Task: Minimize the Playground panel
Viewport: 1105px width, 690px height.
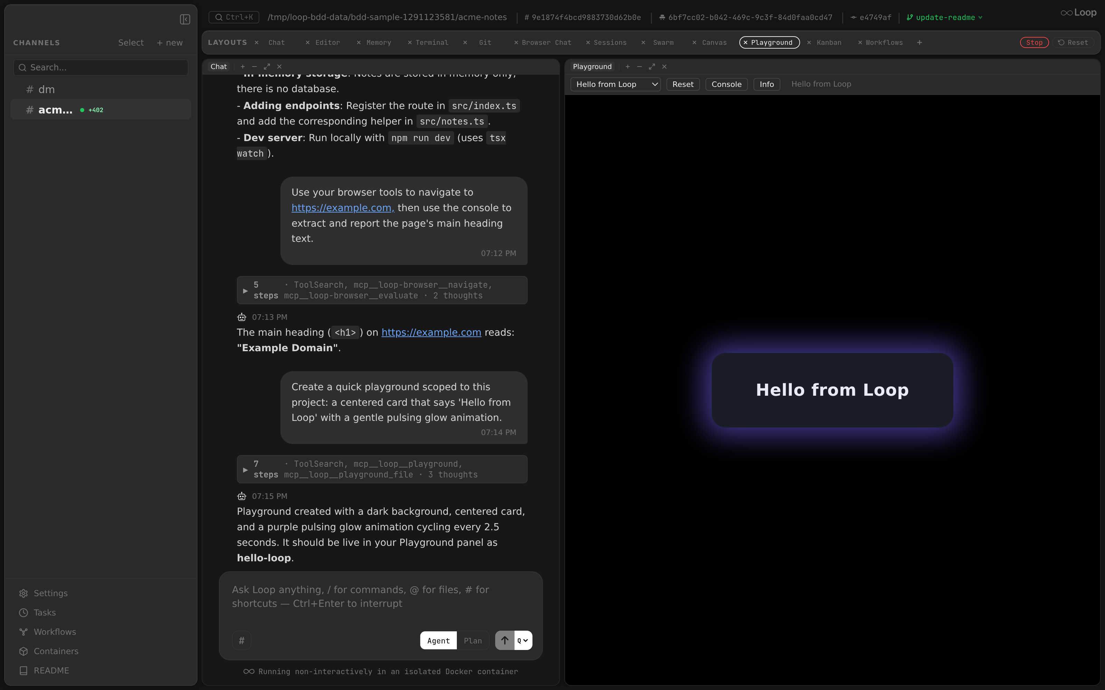Action: 639,67
